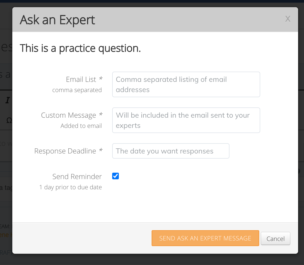Click the Email List label
304x265 pixels.
click(x=81, y=80)
